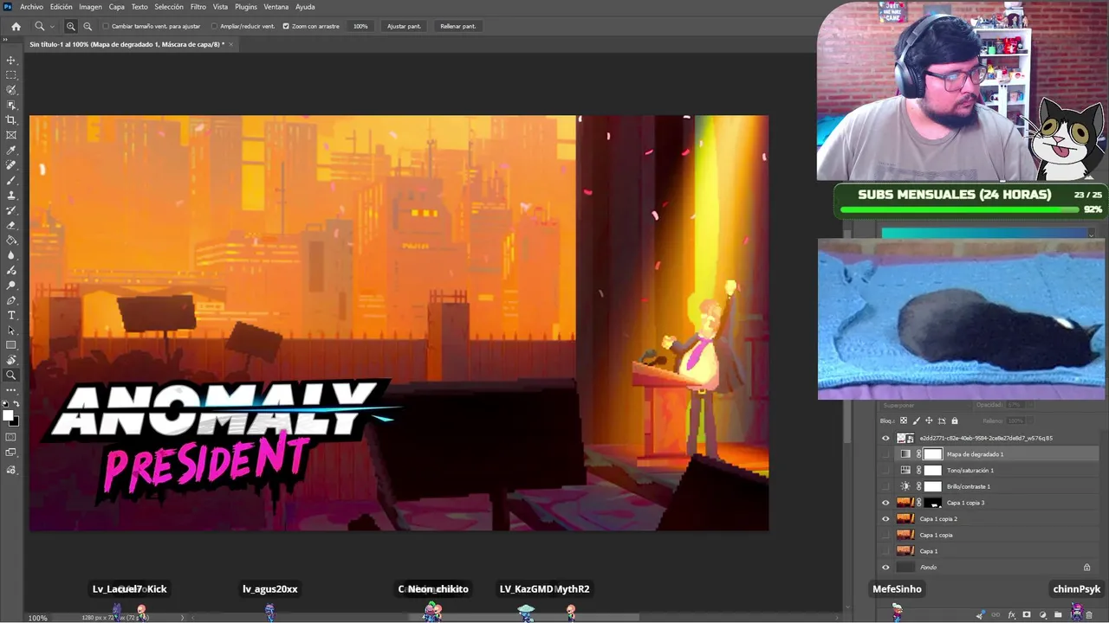Select the Move tool
The image size is (1109, 623).
(x=11, y=61)
